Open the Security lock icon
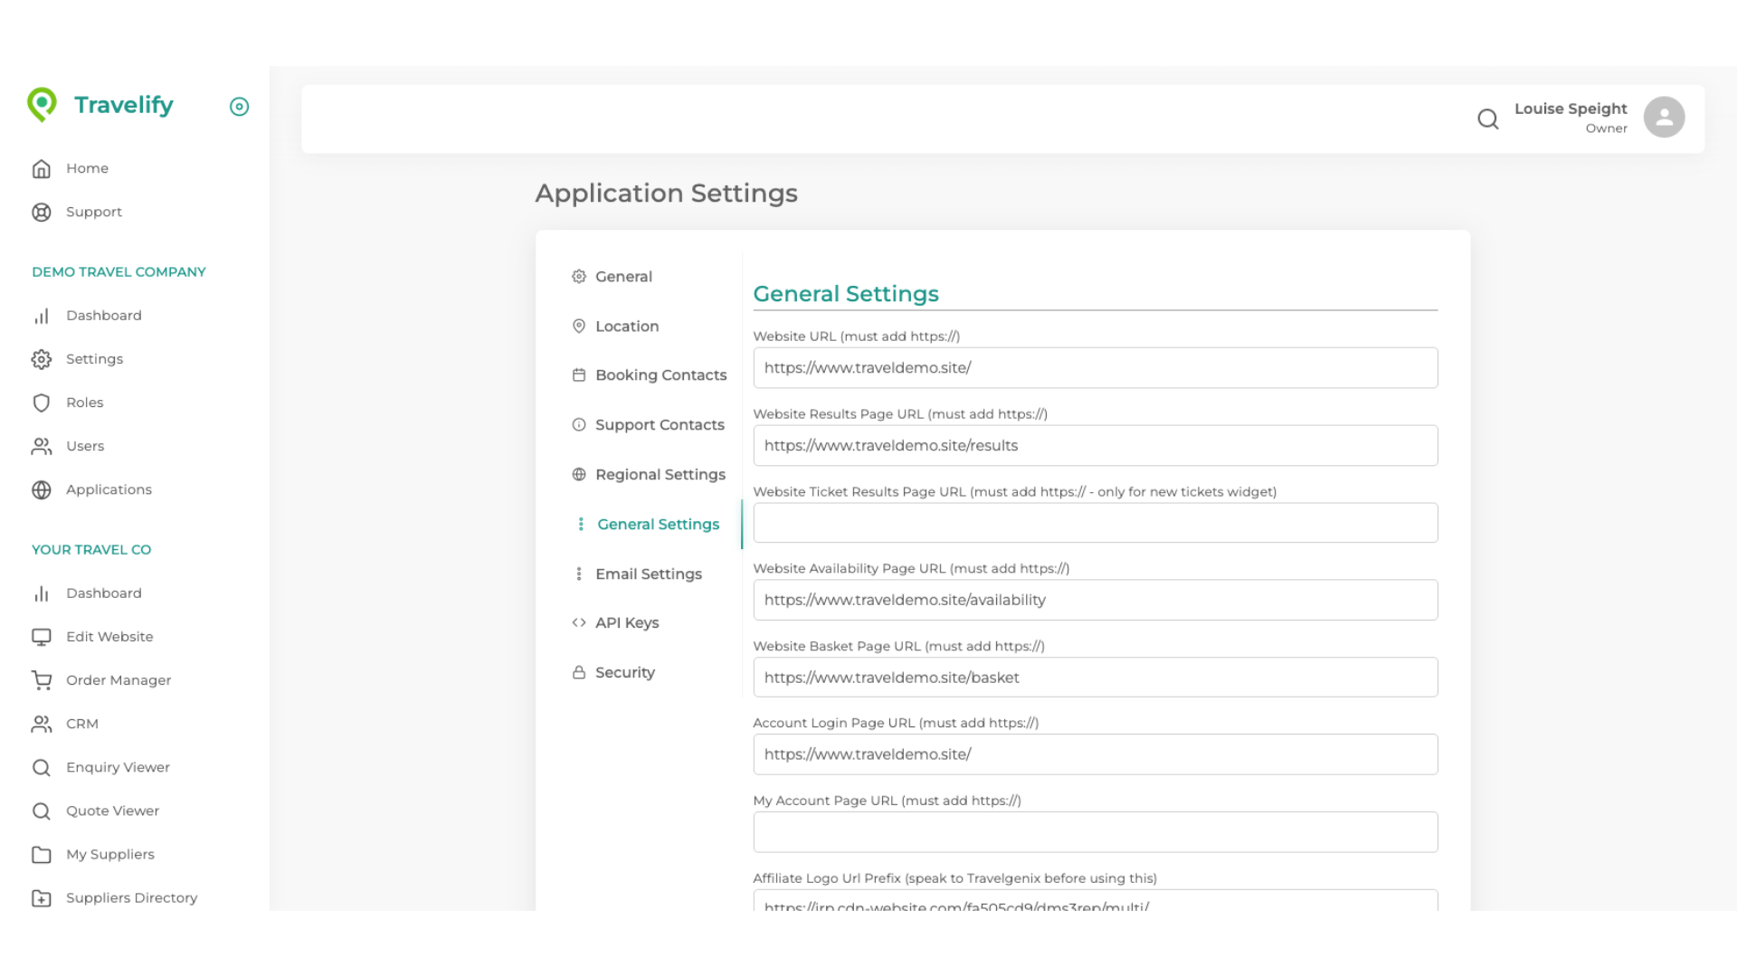Viewport: 1737px width, 977px height. 578,672
